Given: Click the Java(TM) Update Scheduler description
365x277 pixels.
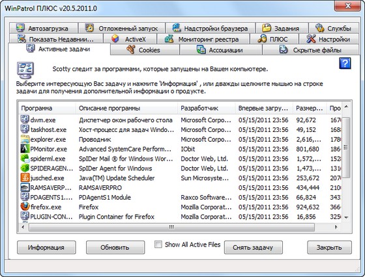Looking at the screenshot, I should click(x=117, y=178).
